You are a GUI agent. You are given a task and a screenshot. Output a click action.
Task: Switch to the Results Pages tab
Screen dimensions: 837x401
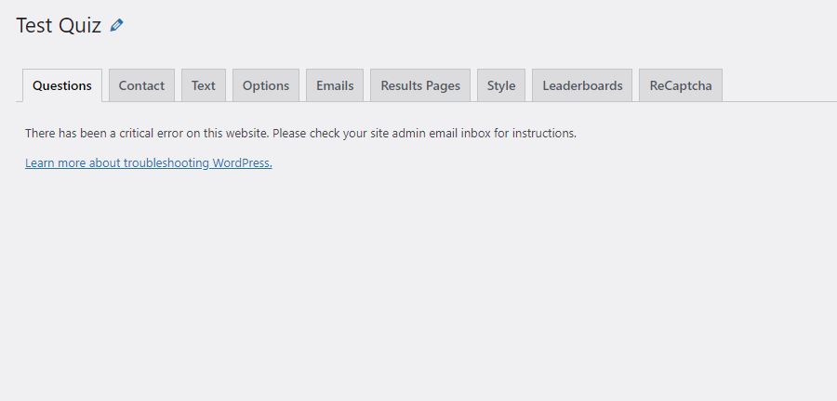point(420,85)
